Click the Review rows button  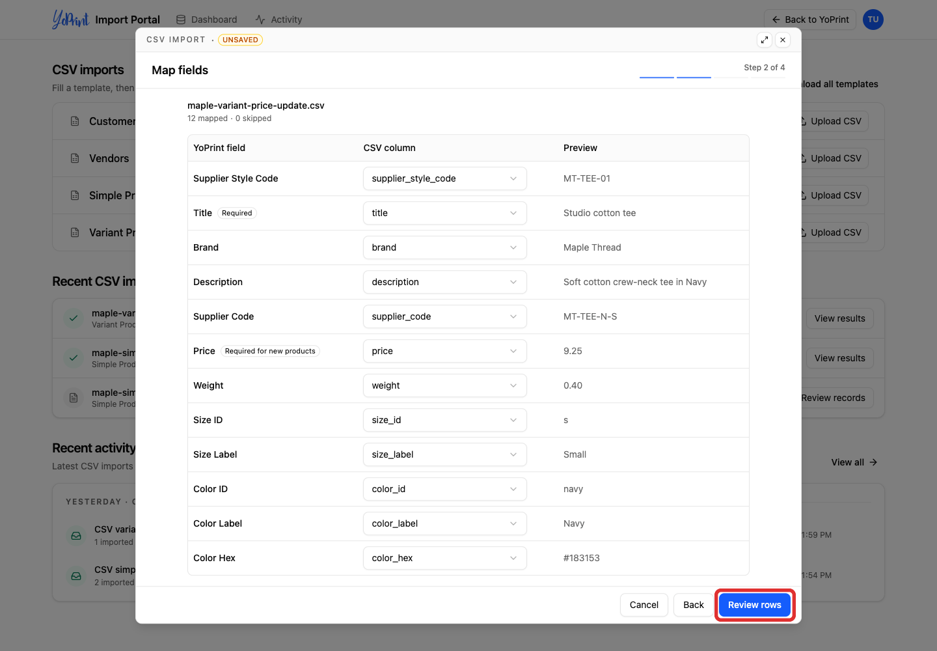point(755,605)
